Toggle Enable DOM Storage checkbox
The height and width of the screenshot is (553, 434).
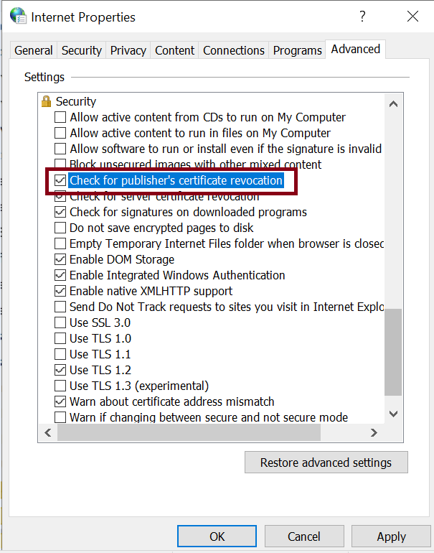(61, 259)
